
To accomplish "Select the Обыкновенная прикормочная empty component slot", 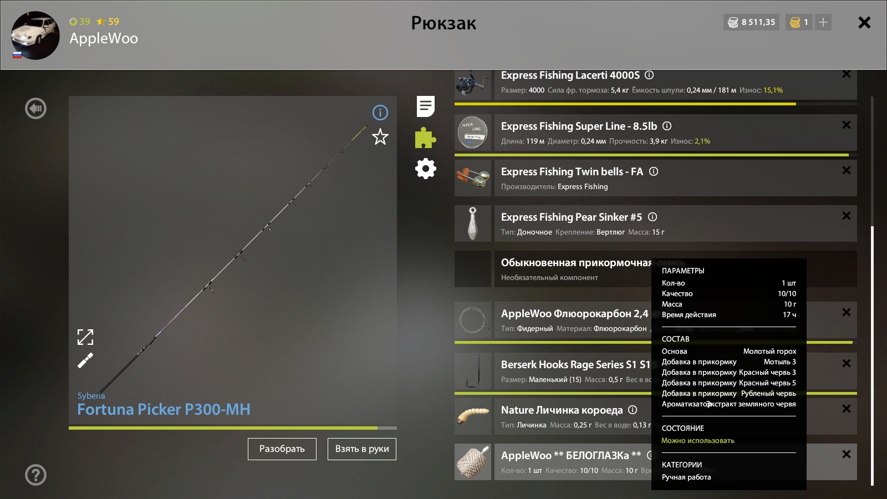I will pyautogui.click(x=473, y=269).
